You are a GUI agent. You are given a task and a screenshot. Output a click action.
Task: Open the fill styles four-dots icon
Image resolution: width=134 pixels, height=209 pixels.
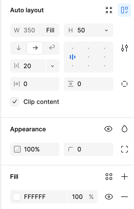pyautogui.click(x=109, y=177)
